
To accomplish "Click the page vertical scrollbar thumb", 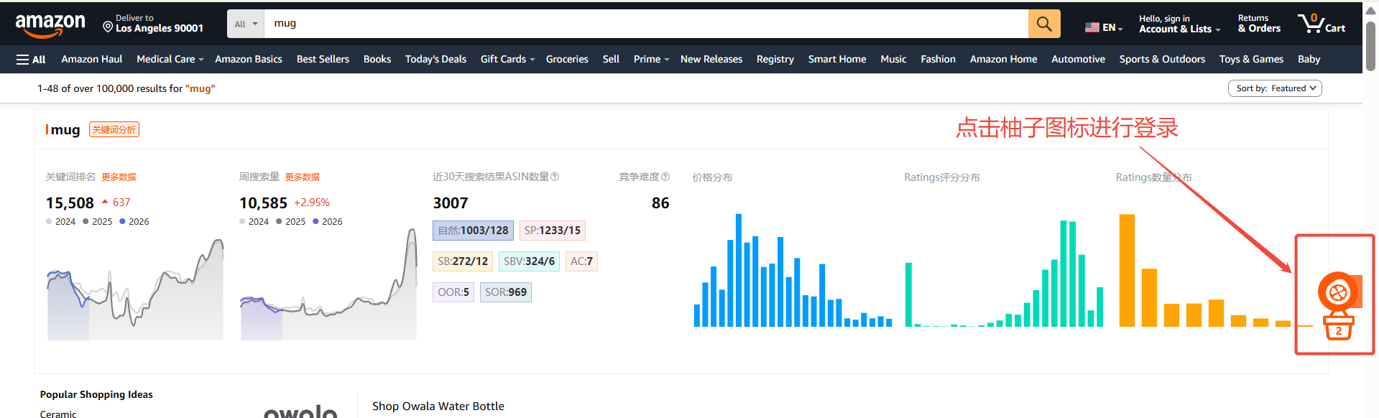I will coord(1370,46).
